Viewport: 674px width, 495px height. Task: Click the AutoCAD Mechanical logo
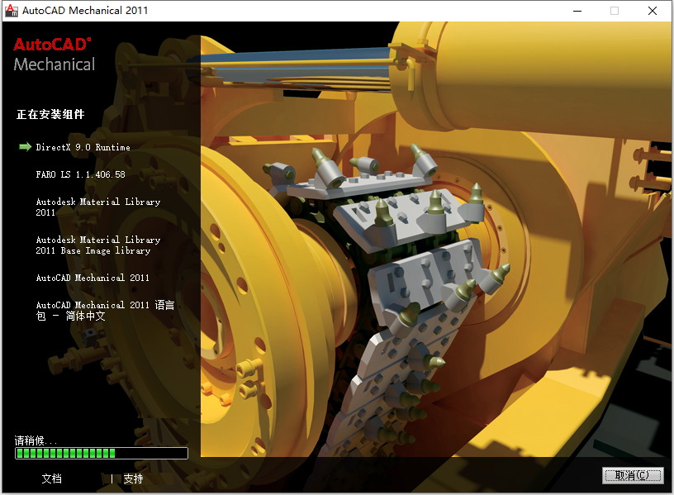pyautogui.click(x=55, y=55)
